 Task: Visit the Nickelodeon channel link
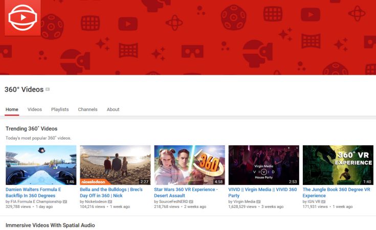[96, 202]
